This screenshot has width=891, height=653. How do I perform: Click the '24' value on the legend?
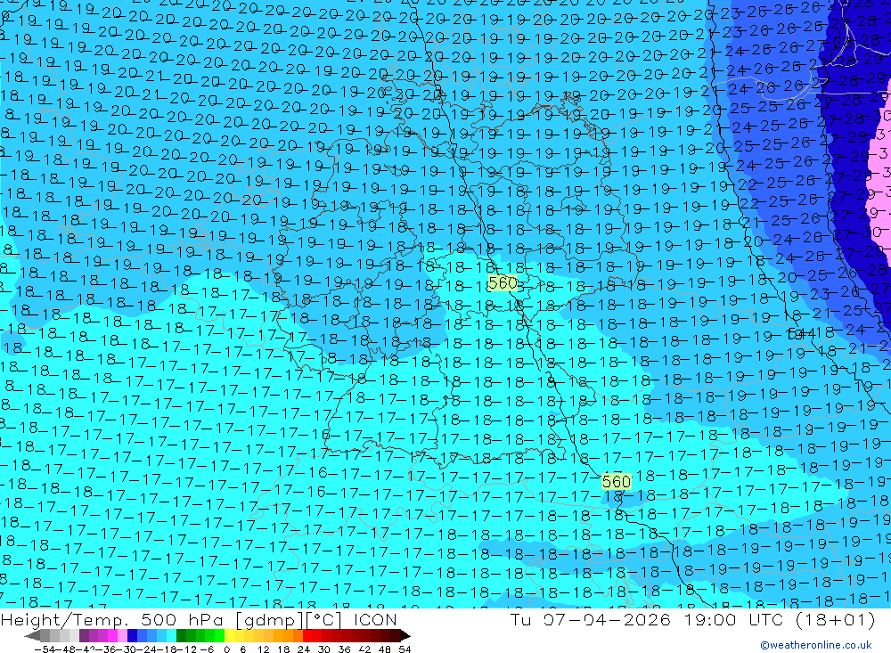[x=304, y=649]
